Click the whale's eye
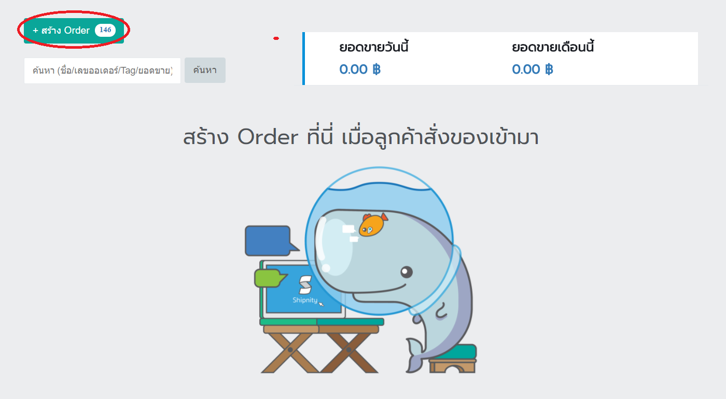 [407, 272]
